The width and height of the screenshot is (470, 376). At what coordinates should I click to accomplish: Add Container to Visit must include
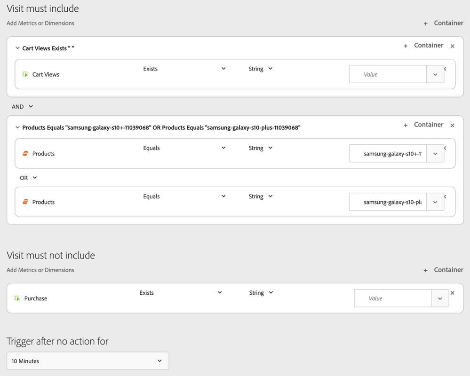point(443,23)
